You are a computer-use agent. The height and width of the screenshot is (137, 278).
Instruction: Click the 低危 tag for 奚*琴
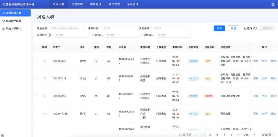208,114
